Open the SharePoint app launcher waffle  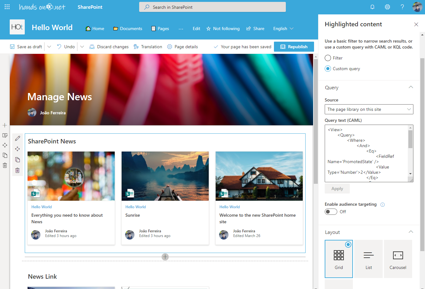pyautogui.click(x=7, y=7)
